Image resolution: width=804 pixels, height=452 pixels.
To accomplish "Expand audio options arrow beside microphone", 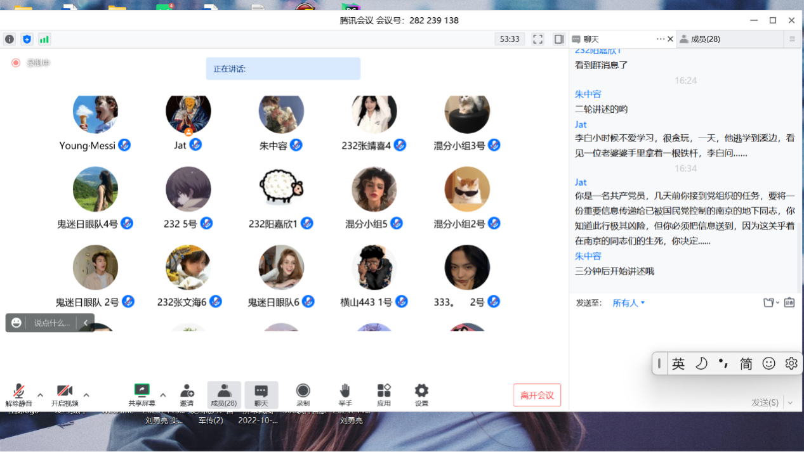I will tap(40, 395).
